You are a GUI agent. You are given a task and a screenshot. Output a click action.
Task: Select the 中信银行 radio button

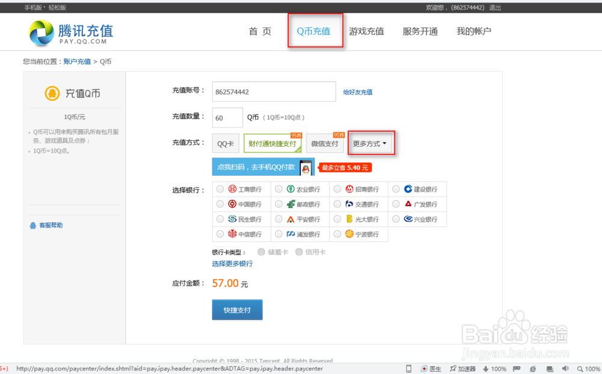pos(220,234)
